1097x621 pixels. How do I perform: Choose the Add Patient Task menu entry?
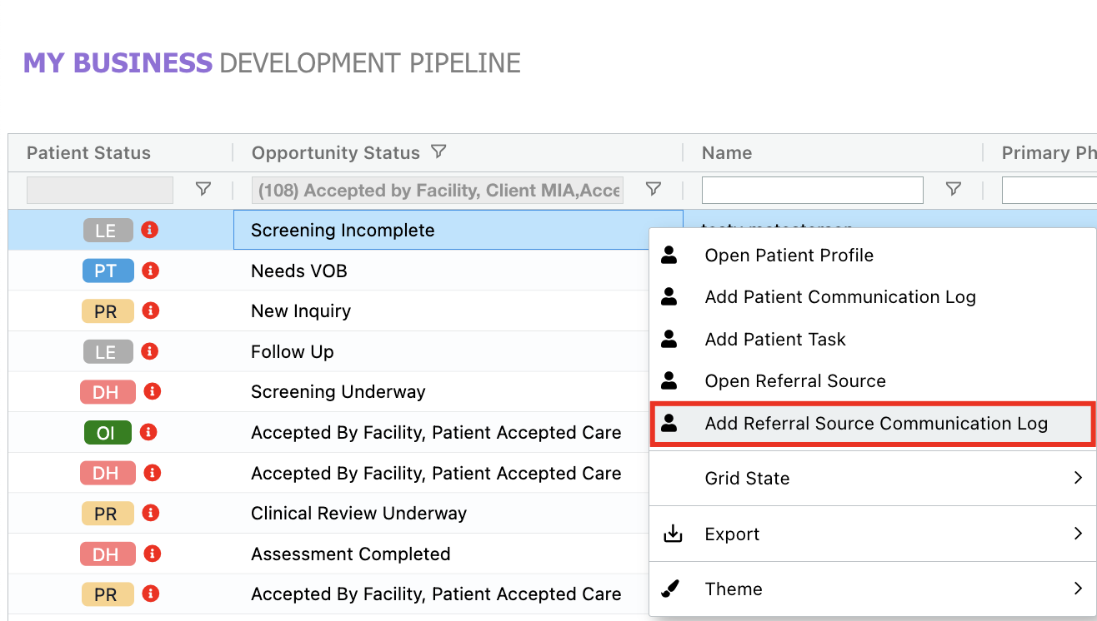pos(775,339)
